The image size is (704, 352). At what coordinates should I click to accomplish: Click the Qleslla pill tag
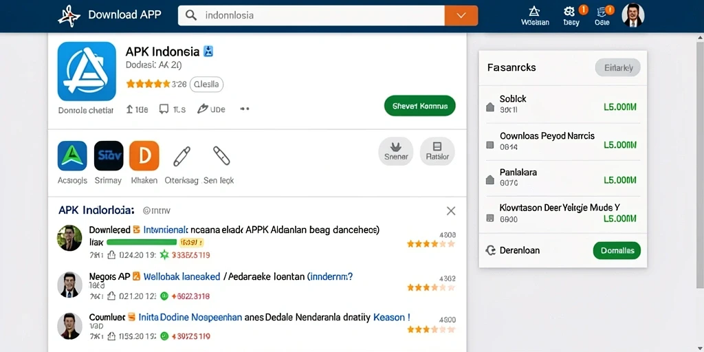click(206, 84)
